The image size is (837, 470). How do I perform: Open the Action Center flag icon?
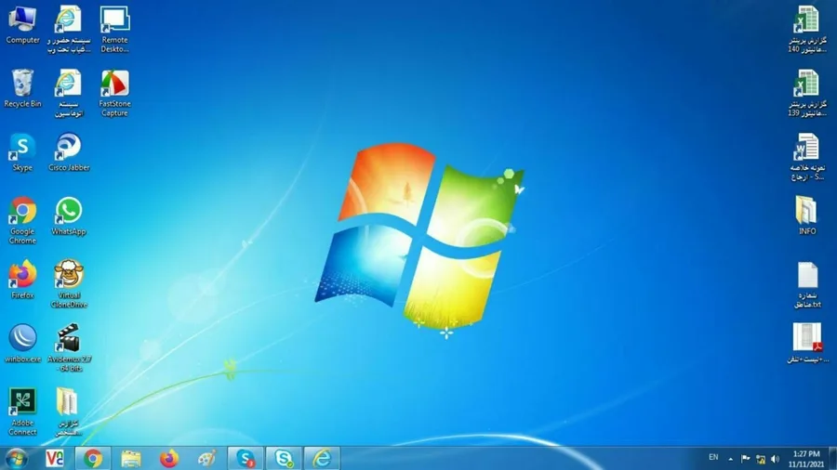tap(746, 459)
